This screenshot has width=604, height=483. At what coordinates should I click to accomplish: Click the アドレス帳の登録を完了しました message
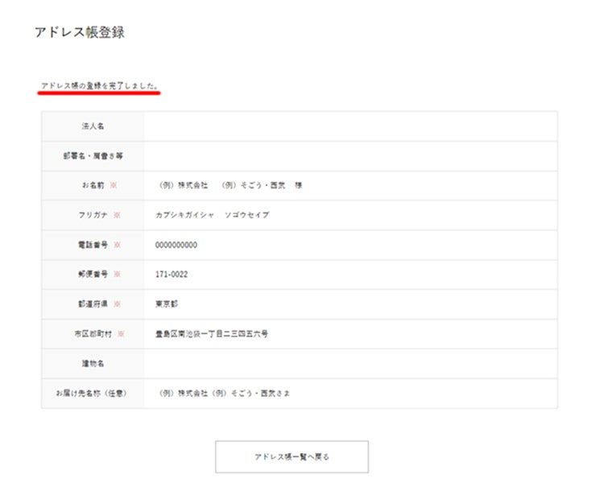[99, 85]
